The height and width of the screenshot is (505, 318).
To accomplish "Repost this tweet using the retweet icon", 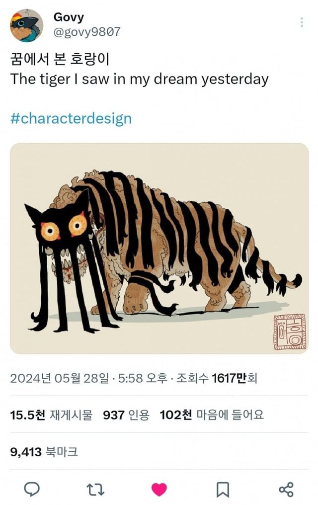I will click(x=95, y=489).
